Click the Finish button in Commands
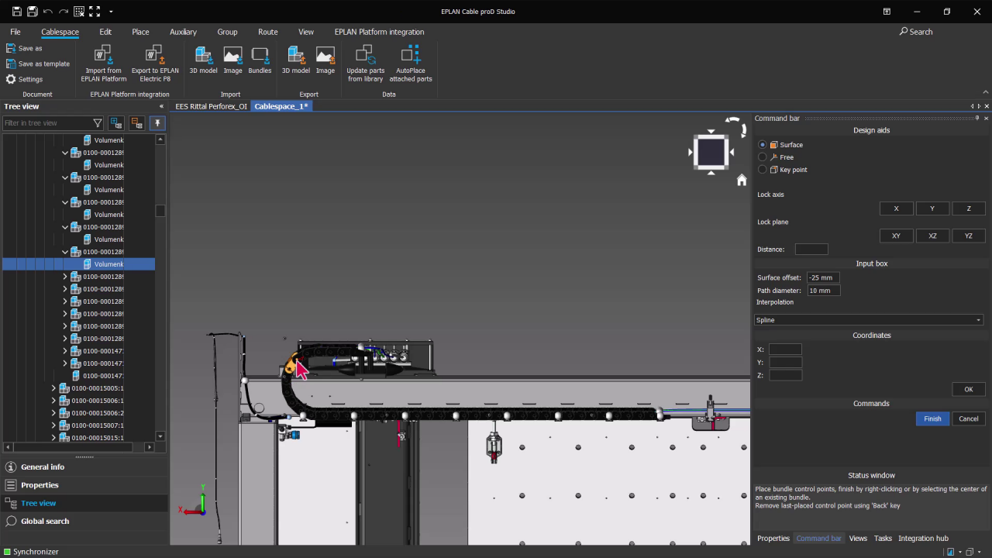Image resolution: width=992 pixels, height=558 pixels. 932,418
